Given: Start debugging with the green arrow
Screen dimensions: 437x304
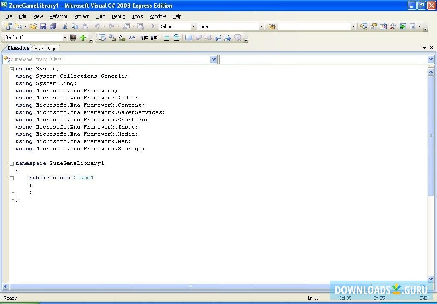Looking at the screenshot, I should tap(153, 26).
